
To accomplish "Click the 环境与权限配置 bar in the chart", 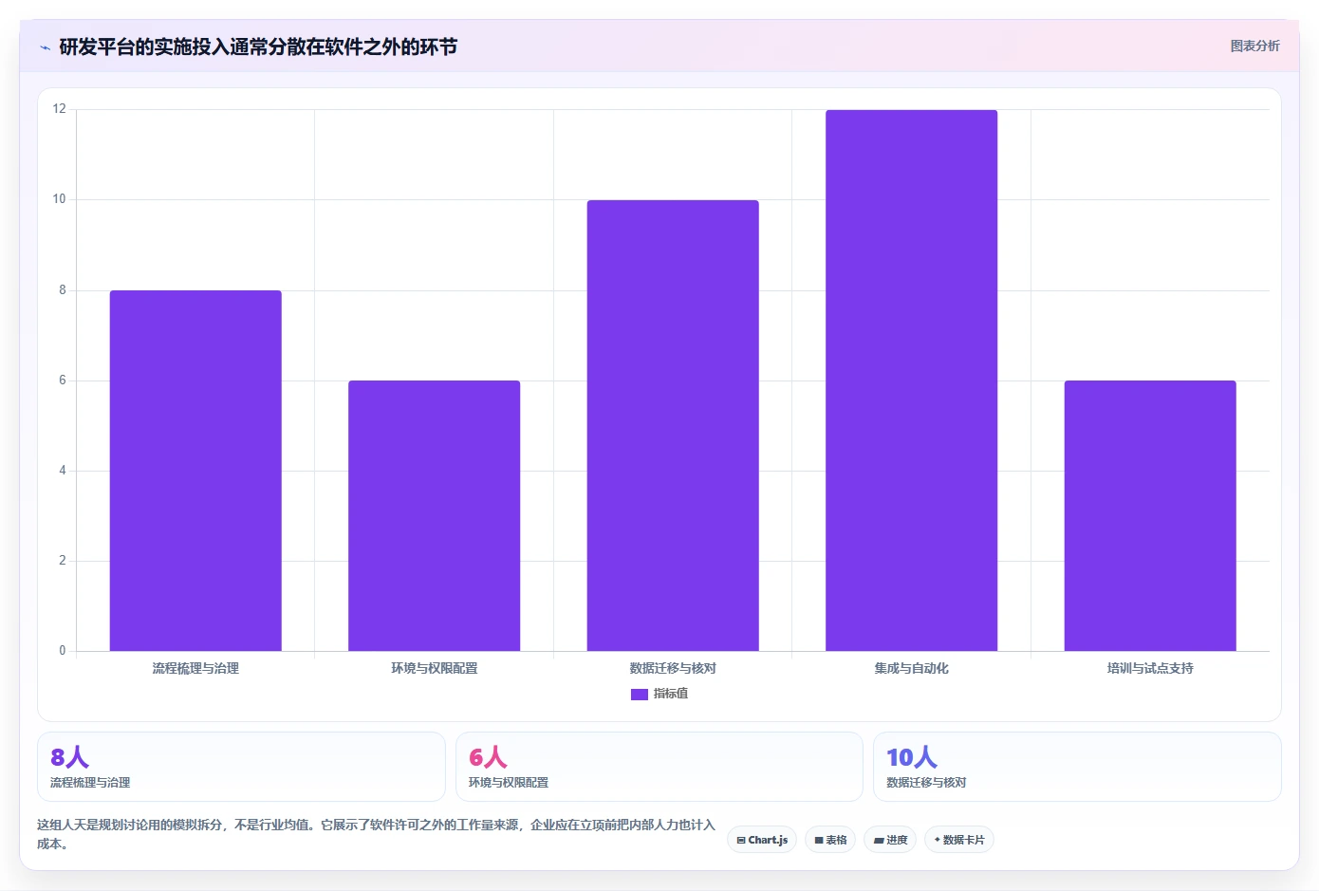I will point(434,515).
